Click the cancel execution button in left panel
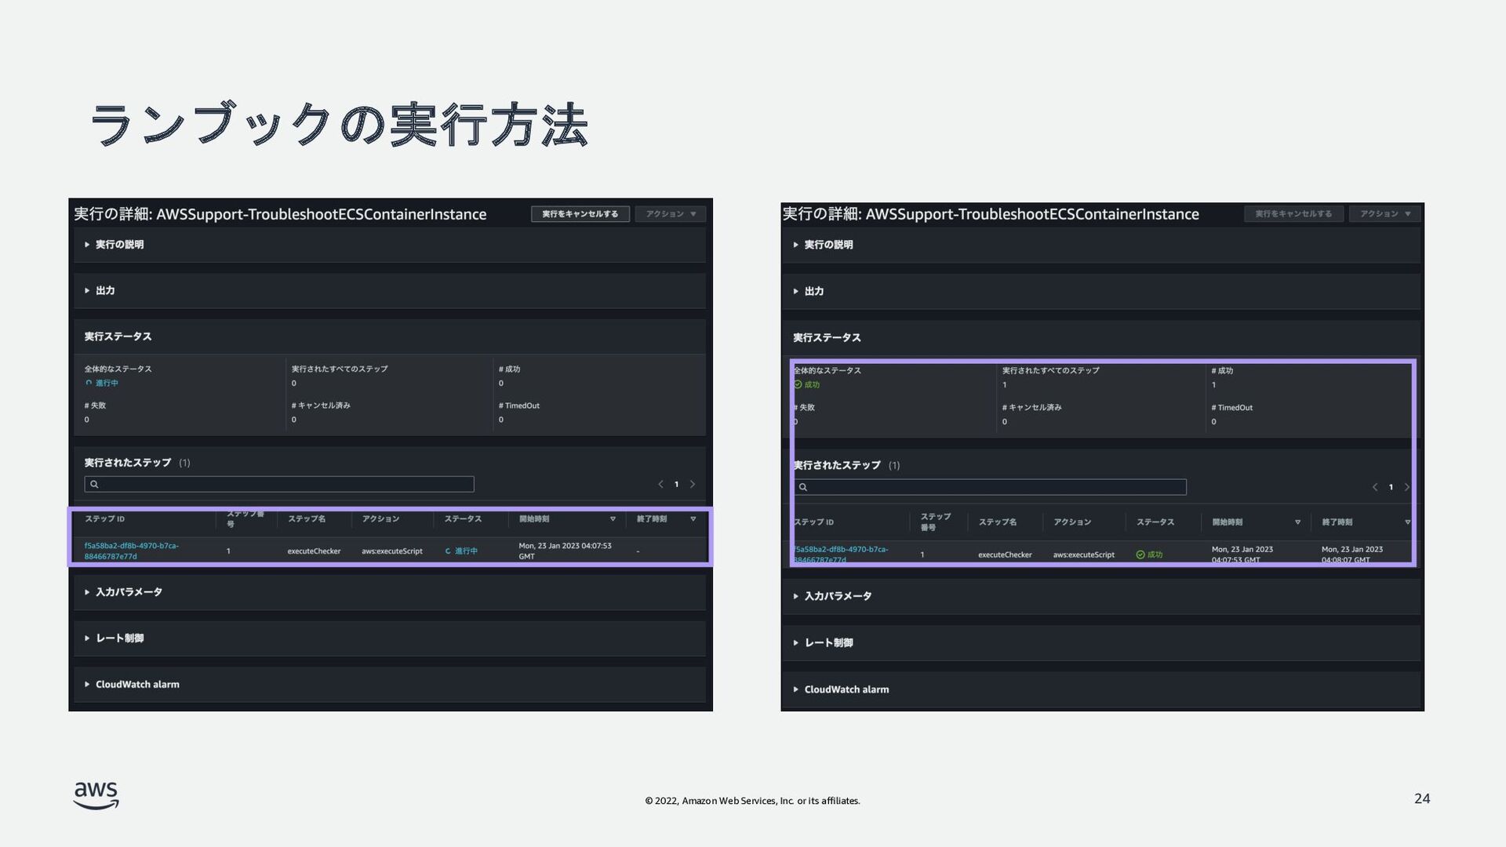This screenshot has width=1506, height=847. [580, 214]
